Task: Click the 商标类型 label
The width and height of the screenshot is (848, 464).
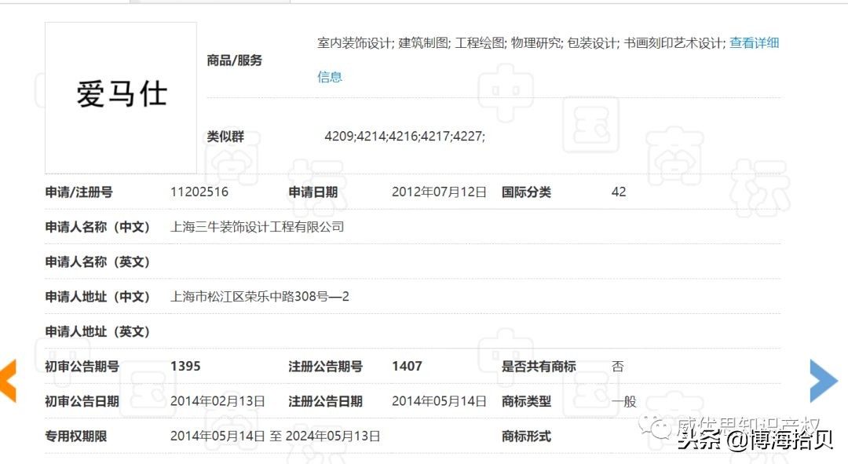Action: click(526, 401)
